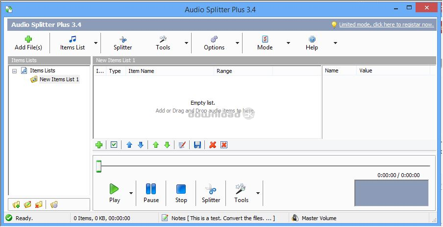Click the Pause button
Screen dimensions: 443x227
coord(151,193)
